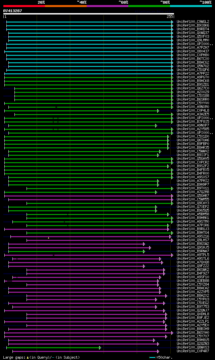Select the UniRef100_B8A2X2 label
Viewport: 215px width, 360px height.
pos(193,296)
